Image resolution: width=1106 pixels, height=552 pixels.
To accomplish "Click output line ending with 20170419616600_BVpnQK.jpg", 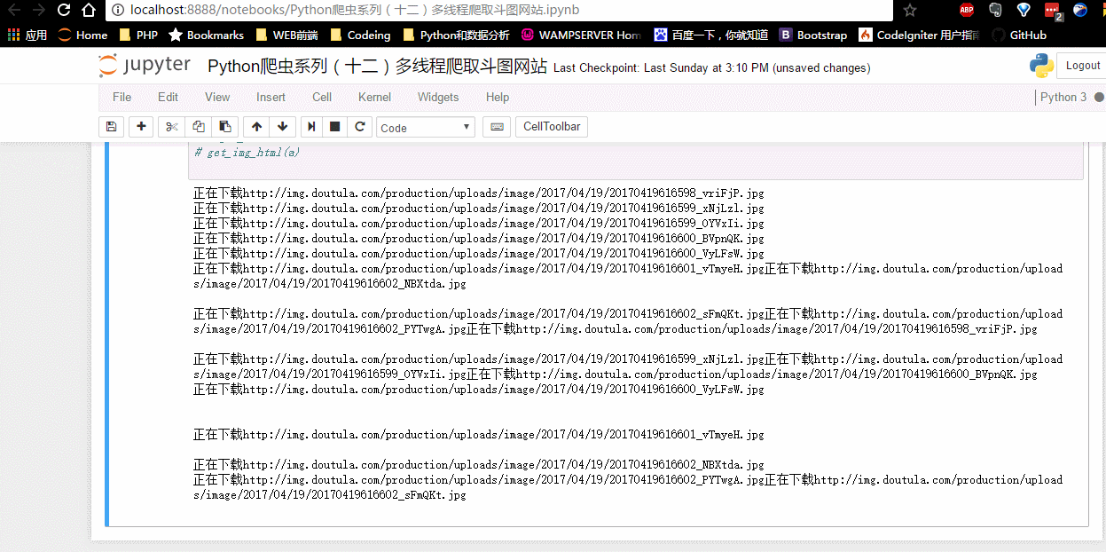I will pos(479,238).
